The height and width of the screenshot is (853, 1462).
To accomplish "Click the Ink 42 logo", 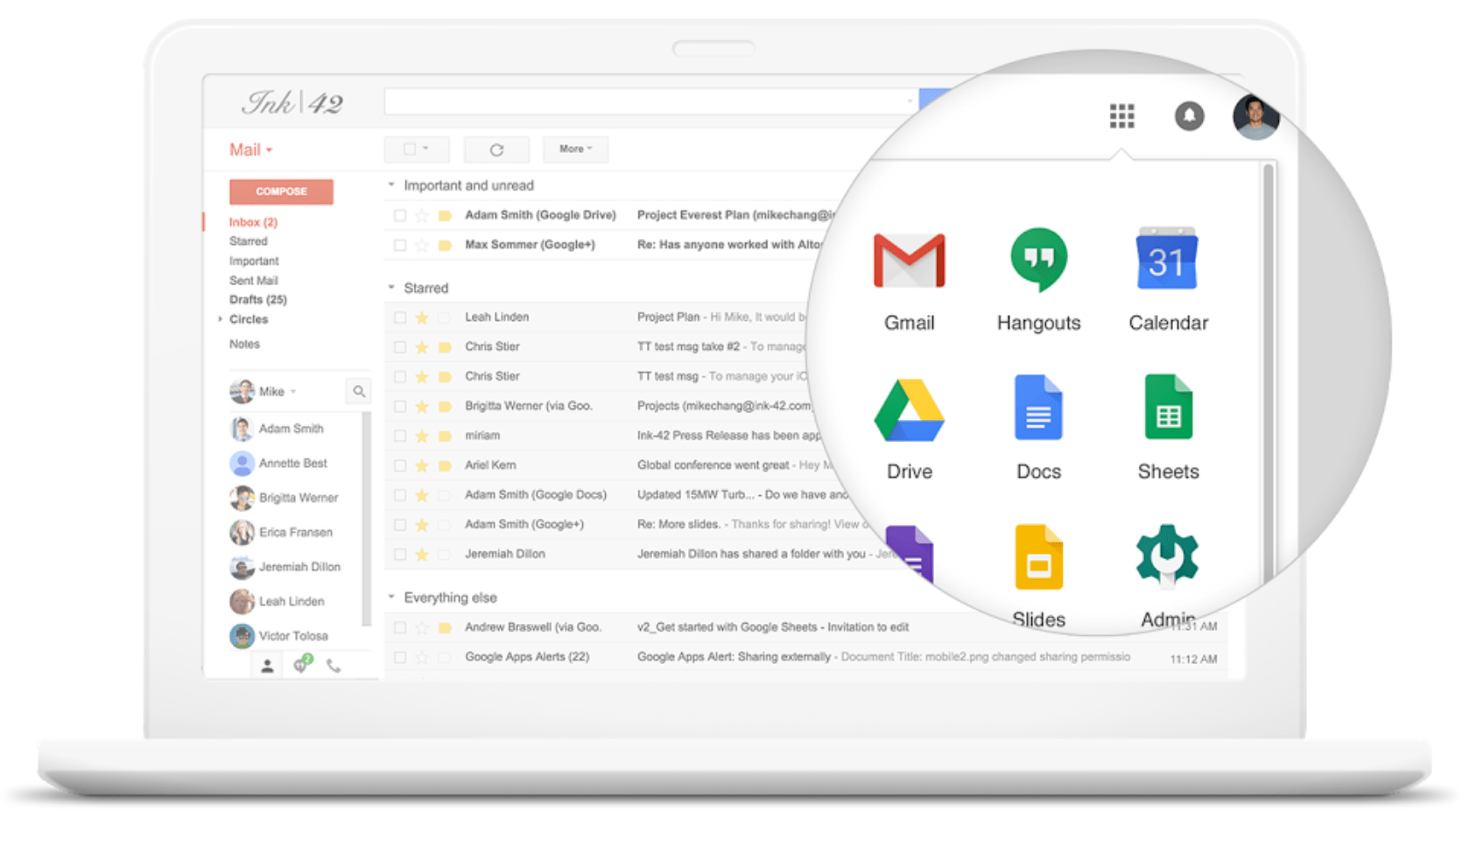I will tap(292, 103).
